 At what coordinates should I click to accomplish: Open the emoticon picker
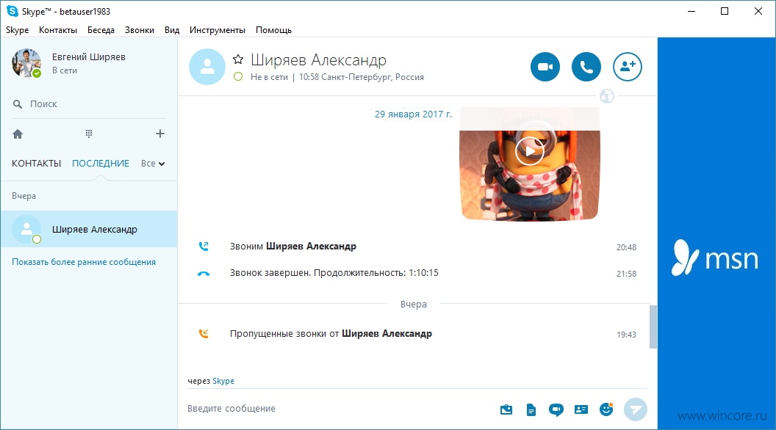click(x=606, y=409)
